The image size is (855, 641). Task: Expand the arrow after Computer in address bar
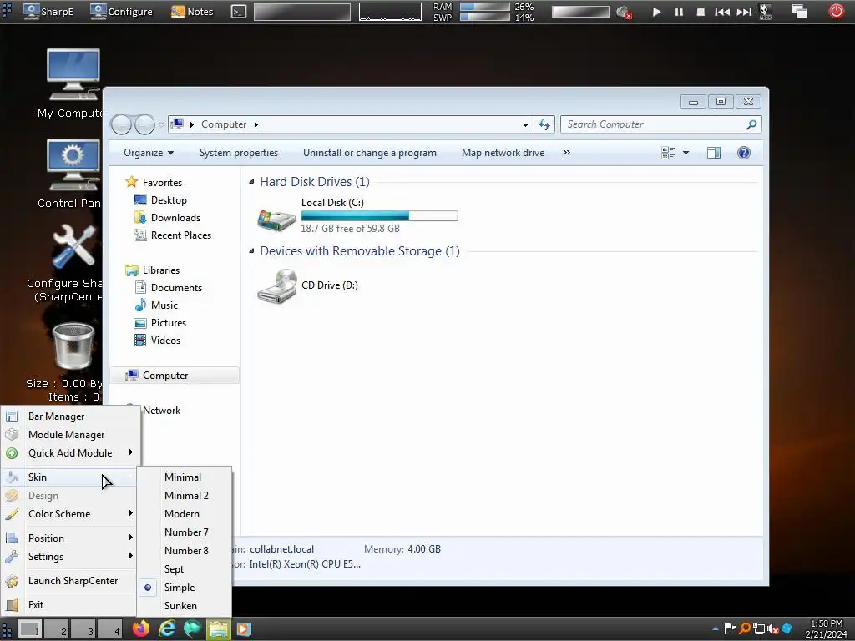point(255,125)
